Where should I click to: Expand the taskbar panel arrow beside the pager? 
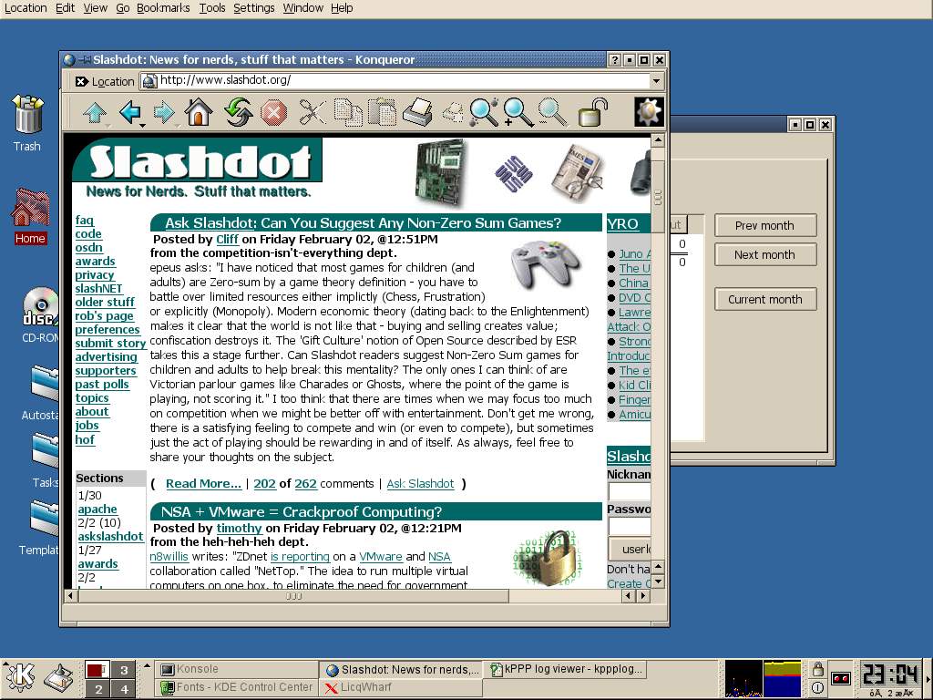[x=147, y=665]
